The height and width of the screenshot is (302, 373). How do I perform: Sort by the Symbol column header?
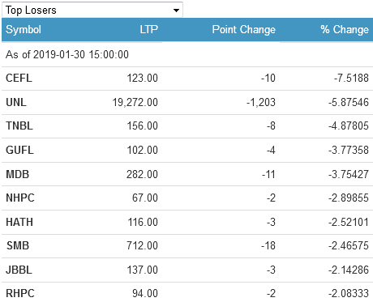coord(24,29)
